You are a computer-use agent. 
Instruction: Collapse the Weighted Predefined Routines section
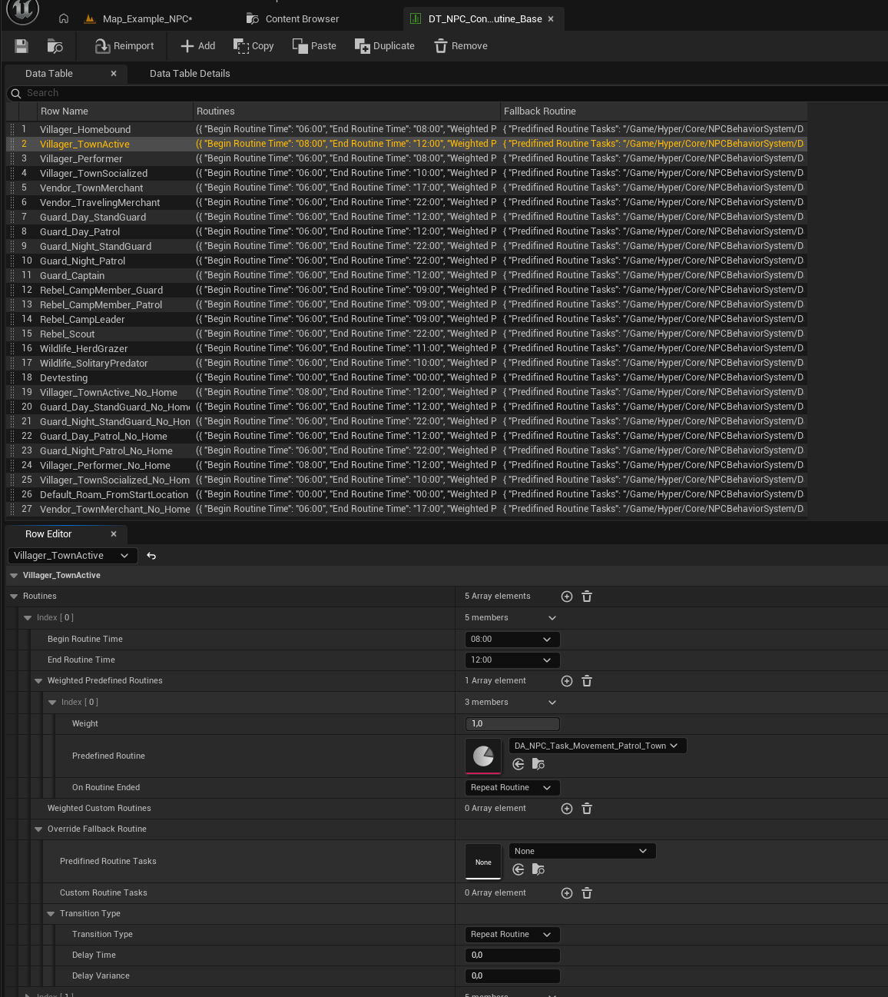pos(38,681)
